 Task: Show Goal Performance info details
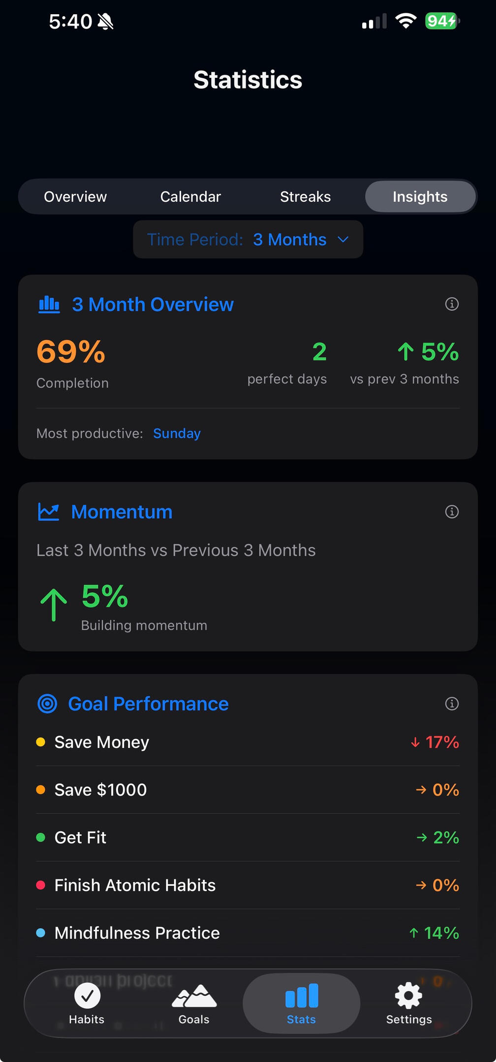pyautogui.click(x=452, y=704)
